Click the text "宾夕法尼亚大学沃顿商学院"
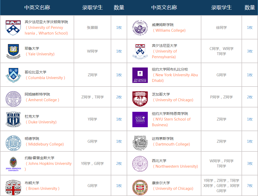The image size is (258, 196). coord(46,22)
